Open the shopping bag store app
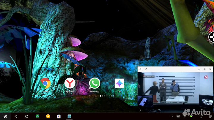 (x=59, y=116)
